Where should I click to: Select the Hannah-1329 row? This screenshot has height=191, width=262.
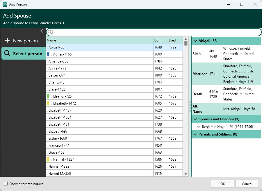click(114, 166)
